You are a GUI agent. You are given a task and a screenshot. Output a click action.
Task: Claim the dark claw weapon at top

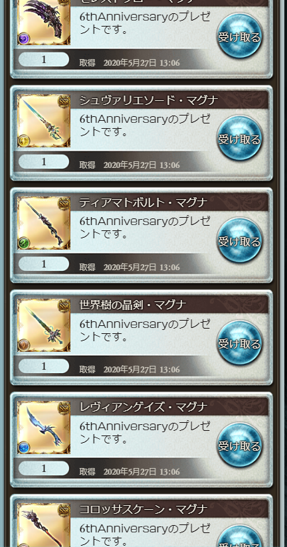point(240,36)
